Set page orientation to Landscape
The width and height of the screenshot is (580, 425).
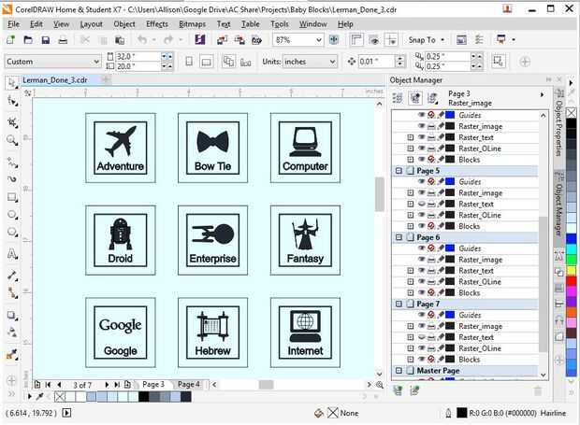tap(206, 62)
